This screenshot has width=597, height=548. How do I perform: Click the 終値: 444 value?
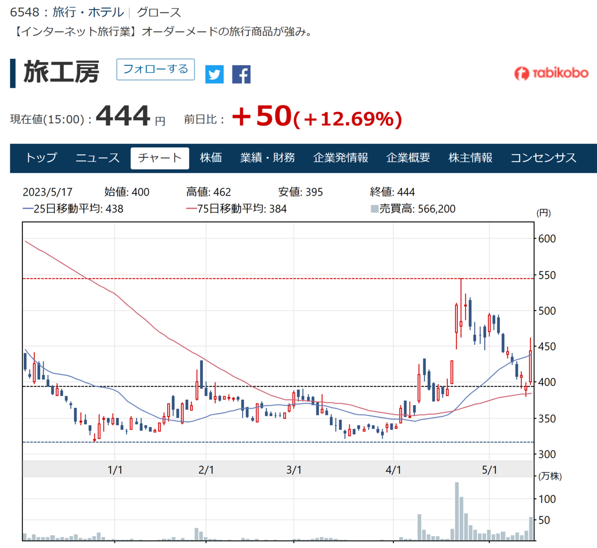tap(393, 192)
